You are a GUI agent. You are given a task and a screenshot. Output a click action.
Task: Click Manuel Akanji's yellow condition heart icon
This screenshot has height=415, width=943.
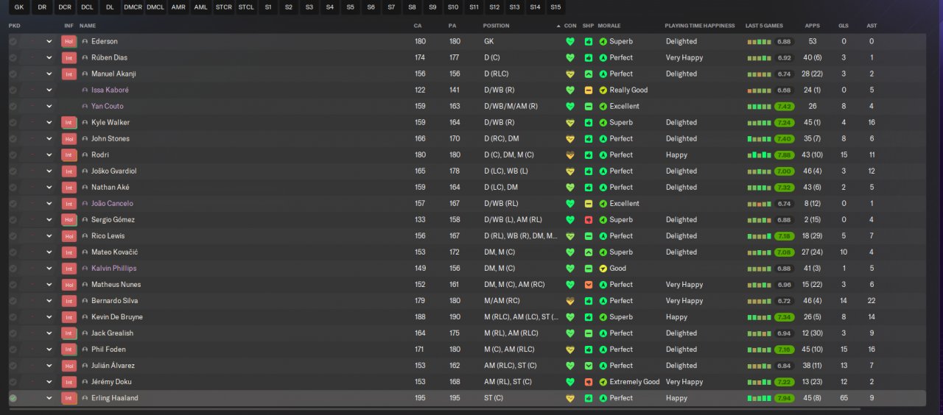569,74
